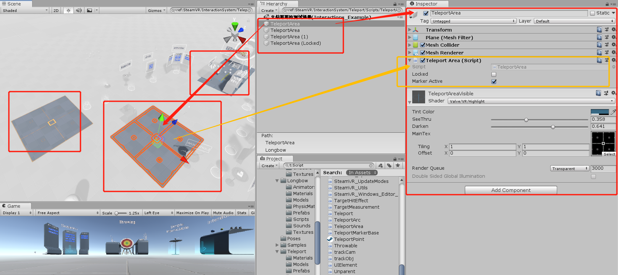Click the SeeThru slider handle

tap(526, 120)
